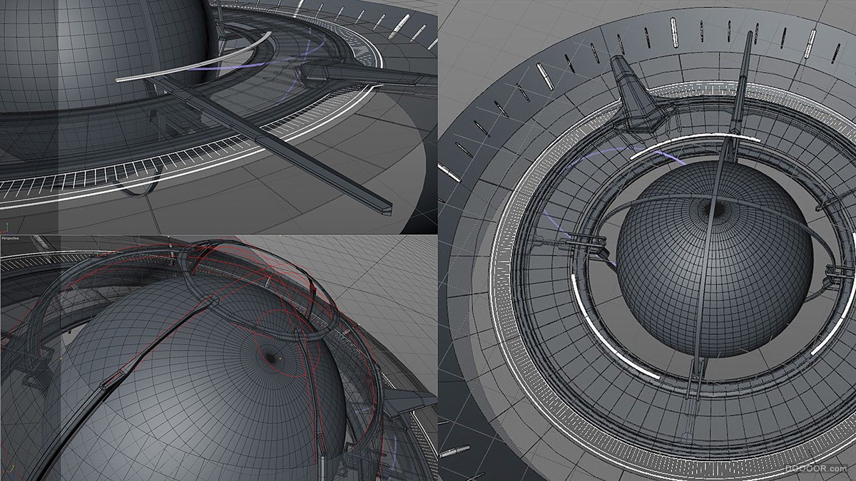The width and height of the screenshot is (856, 481).
Task: Click the axis gizmo in the Perspective viewport
Action: [x=10, y=470]
